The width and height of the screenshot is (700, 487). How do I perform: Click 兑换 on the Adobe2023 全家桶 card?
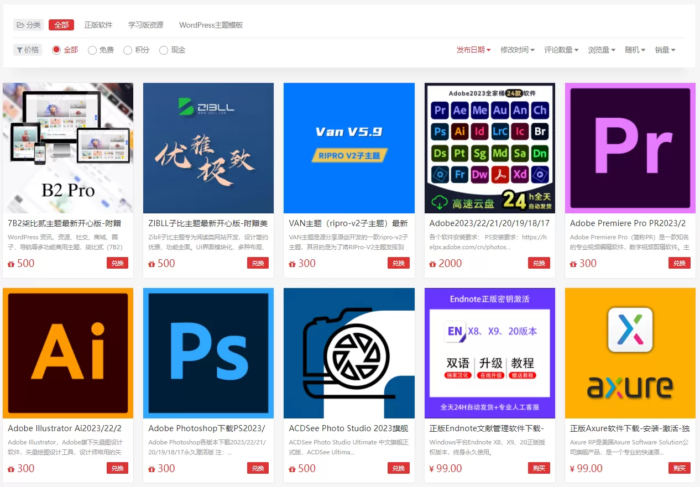click(539, 263)
